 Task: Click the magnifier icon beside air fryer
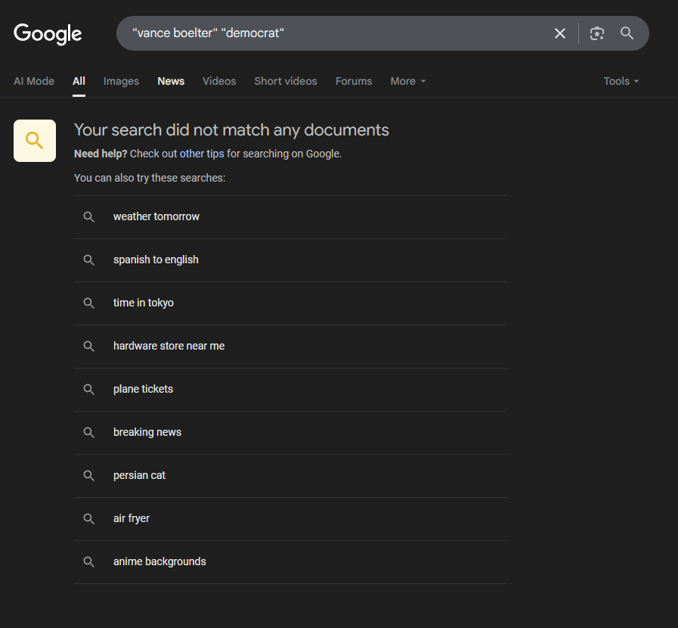coord(88,518)
